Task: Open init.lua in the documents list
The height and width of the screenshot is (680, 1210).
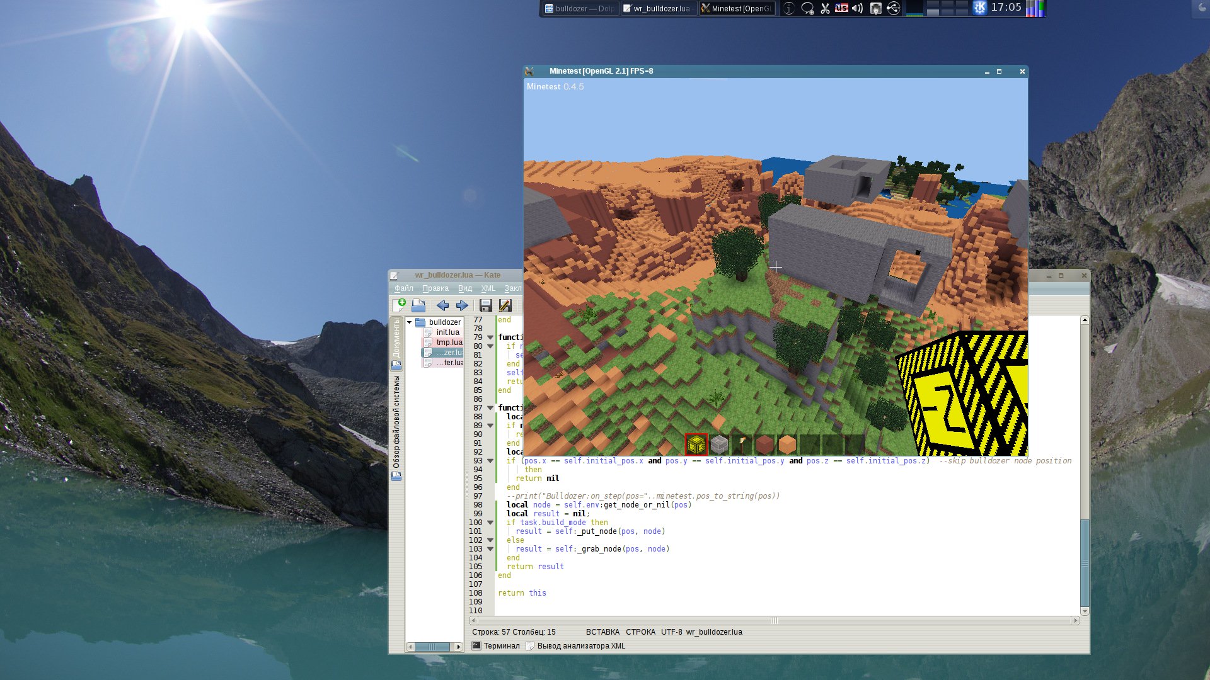Action: click(443, 332)
